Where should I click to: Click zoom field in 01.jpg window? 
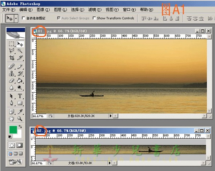pos(39,116)
